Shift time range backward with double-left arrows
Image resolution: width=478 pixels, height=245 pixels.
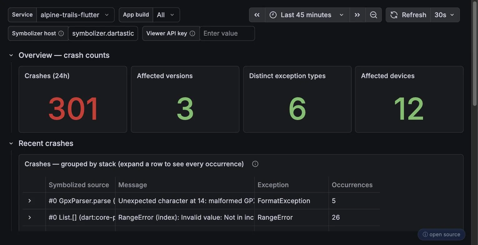tap(257, 15)
